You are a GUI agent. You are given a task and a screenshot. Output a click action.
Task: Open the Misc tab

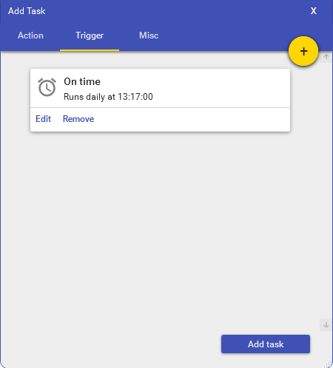coord(149,35)
